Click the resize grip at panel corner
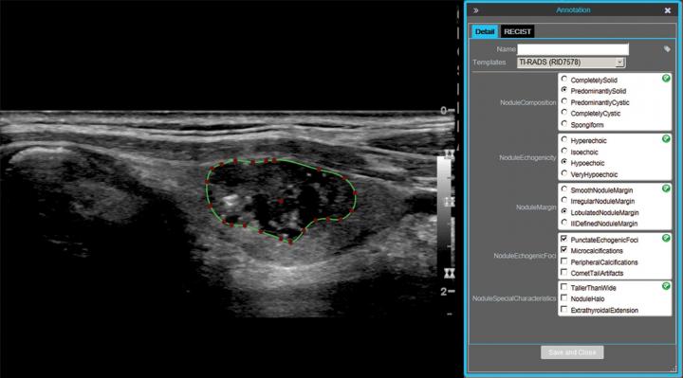 point(674,369)
